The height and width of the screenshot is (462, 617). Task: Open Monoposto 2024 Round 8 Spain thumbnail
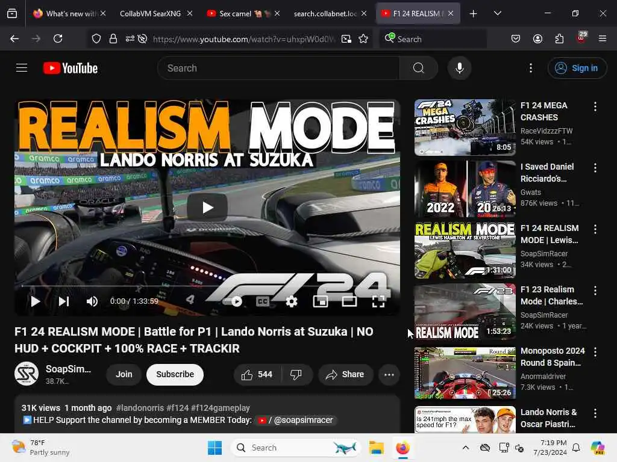(465, 373)
